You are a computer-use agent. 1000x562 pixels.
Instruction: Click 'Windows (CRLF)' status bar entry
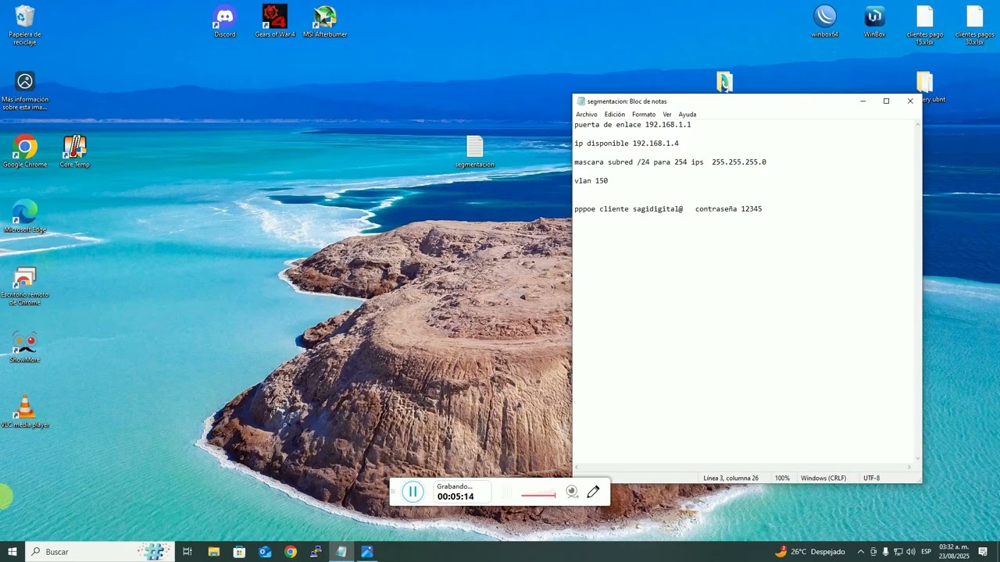[823, 478]
